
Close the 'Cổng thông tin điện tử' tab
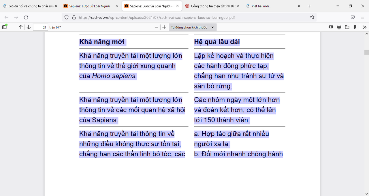238,6
